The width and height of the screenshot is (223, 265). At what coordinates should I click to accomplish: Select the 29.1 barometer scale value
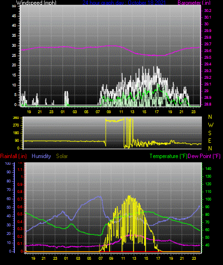(x=208, y=85)
